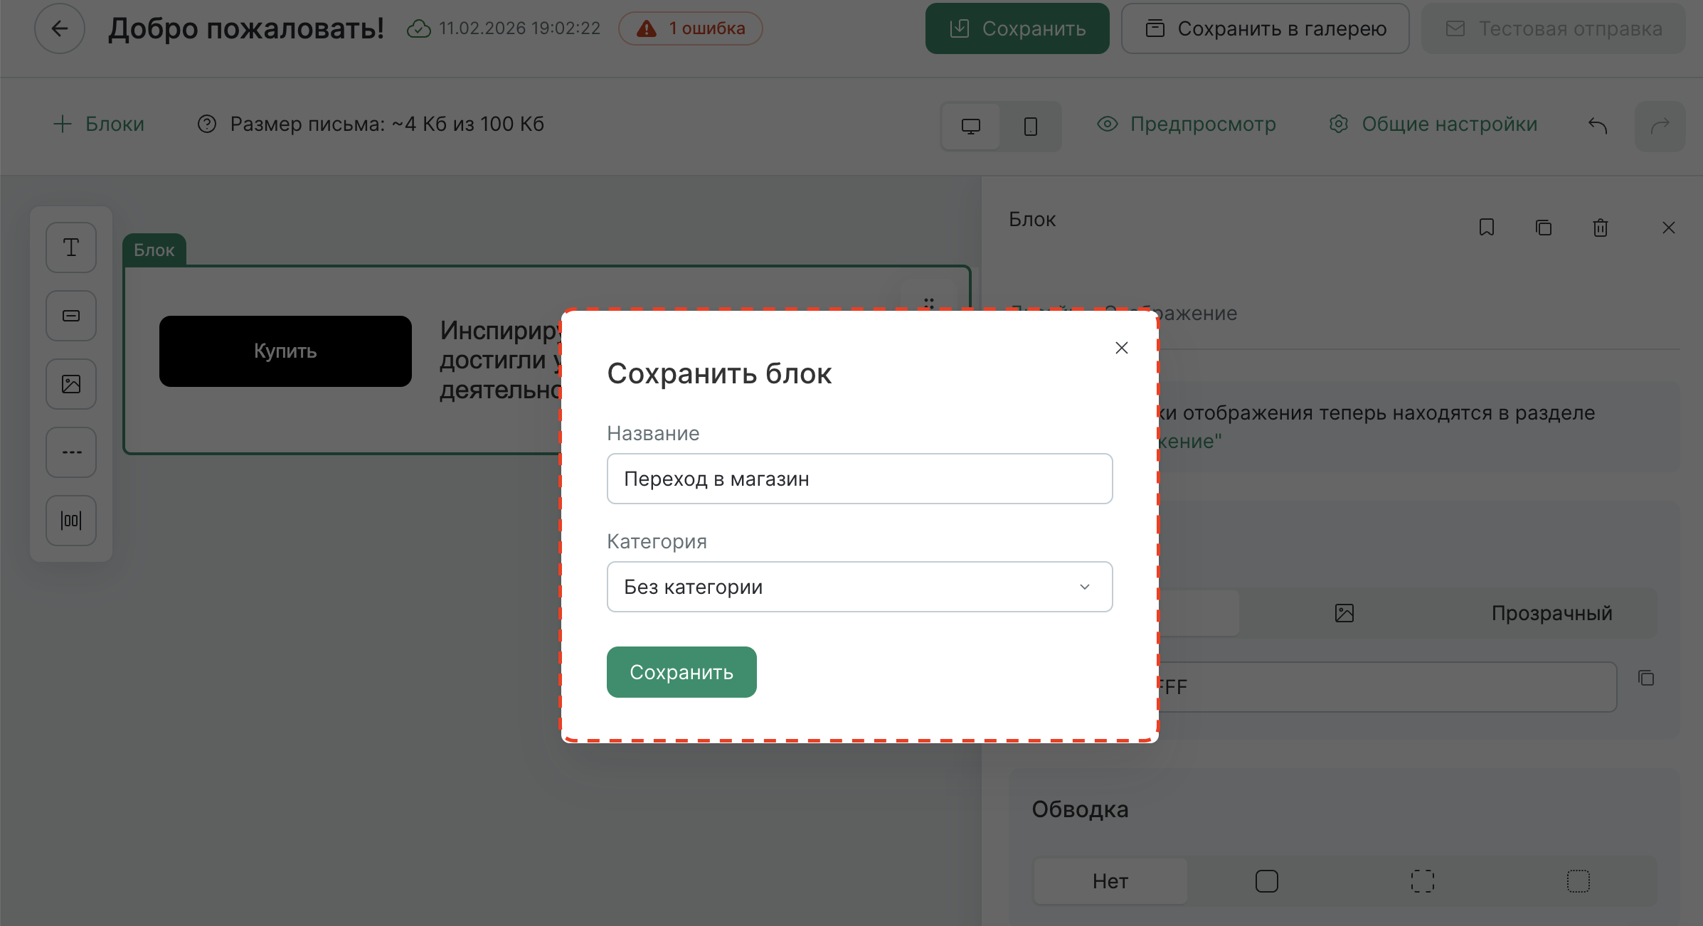Switch to mobile preview mode
This screenshot has width=1703, height=926.
pos(1030,126)
